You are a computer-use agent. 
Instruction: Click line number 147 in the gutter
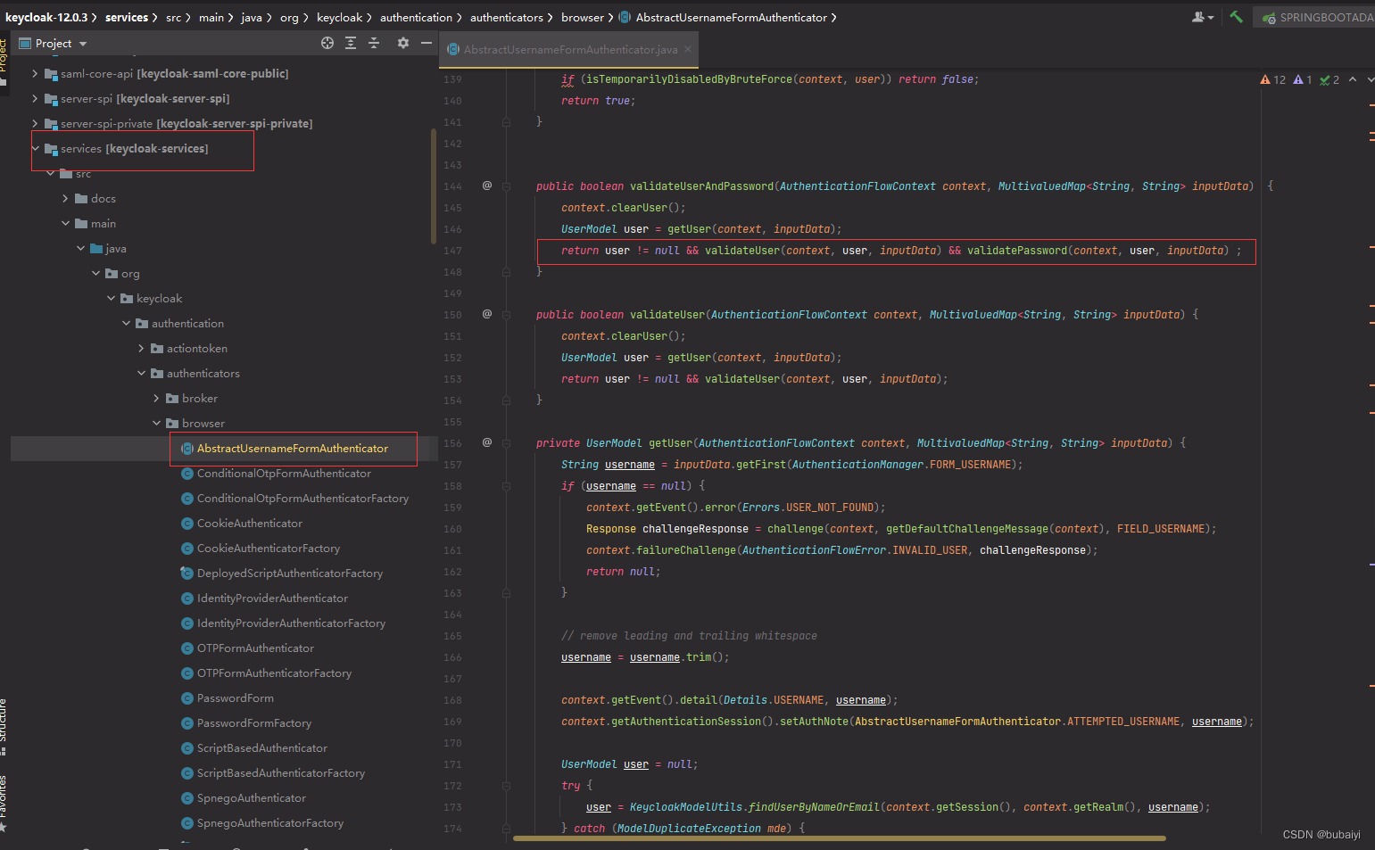[x=453, y=251]
